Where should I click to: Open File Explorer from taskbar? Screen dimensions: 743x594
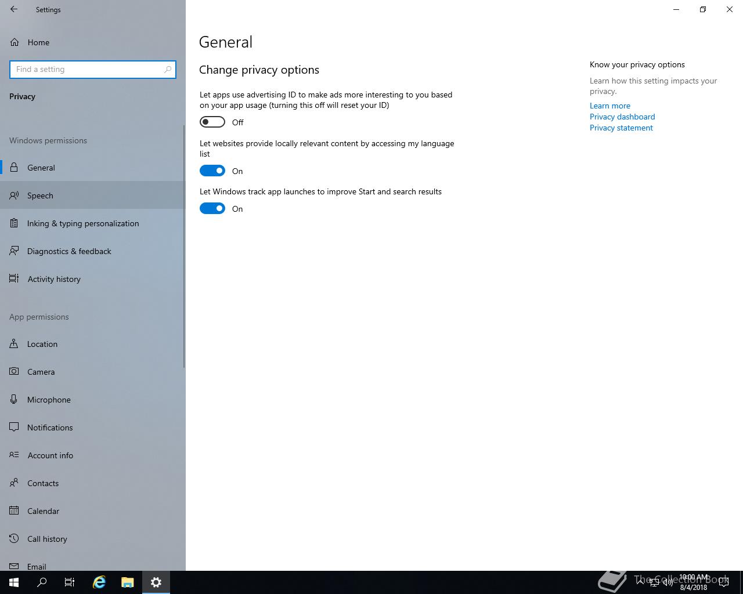(127, 582)
